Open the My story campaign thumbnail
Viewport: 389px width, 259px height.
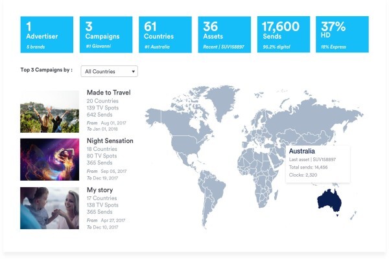(50, 208)
